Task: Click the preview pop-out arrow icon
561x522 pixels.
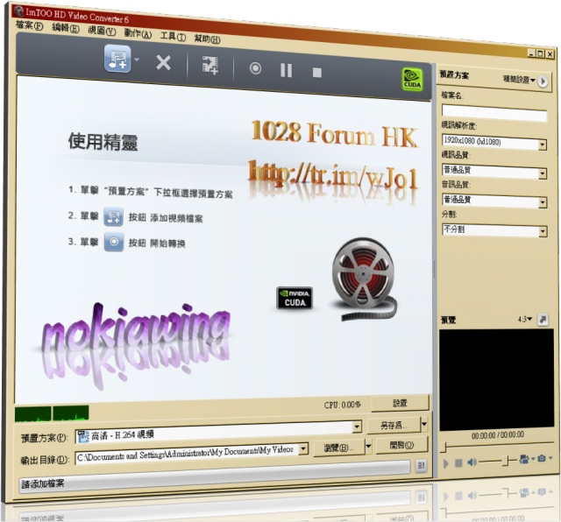Action: coord(543,320)
